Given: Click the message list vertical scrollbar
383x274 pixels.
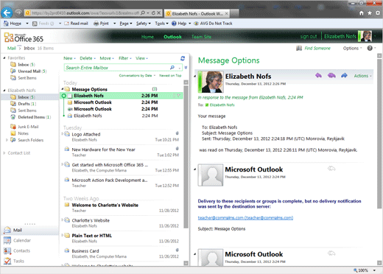Looking at the screenshot, I should click(x=186, y=157).
